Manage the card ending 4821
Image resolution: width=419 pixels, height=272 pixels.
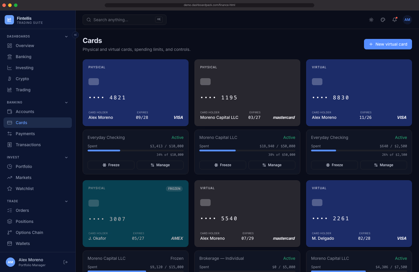pos(160,165)
